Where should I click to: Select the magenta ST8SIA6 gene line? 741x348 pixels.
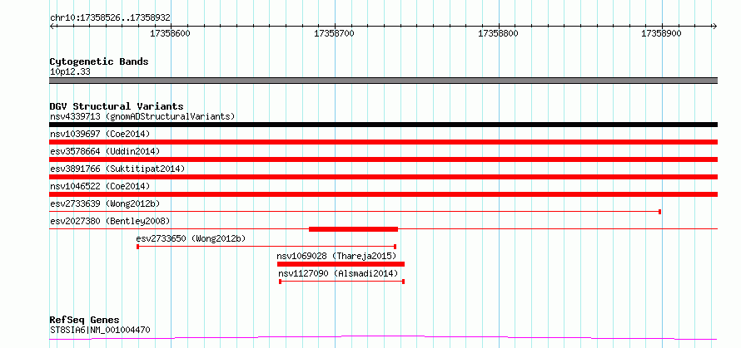point(383,337)
